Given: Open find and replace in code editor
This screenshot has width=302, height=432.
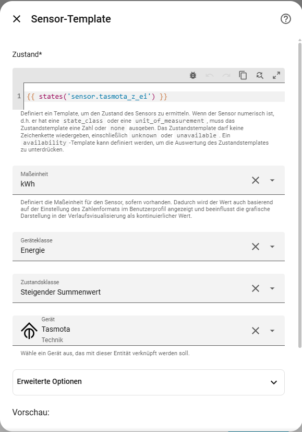Looking at the screenshot, I should pos(260,75).
